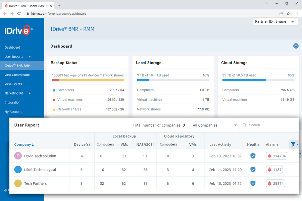Click the site lock icon in address bar
Viewport: 302px width, 201px height.
28,14
